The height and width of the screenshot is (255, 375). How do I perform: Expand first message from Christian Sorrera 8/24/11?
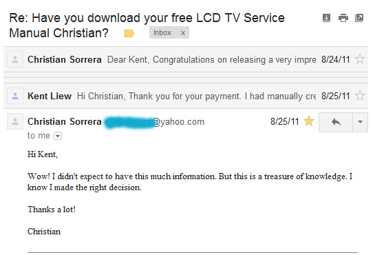point(186,59)
